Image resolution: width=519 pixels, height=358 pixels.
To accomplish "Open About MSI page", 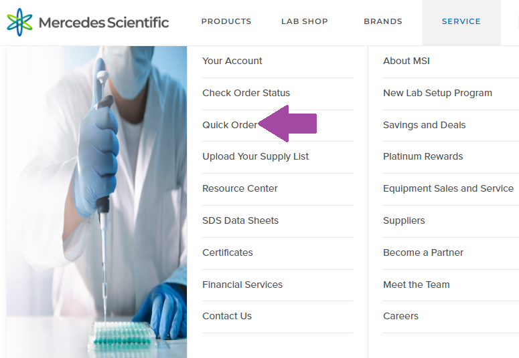I will coord(406,61).
